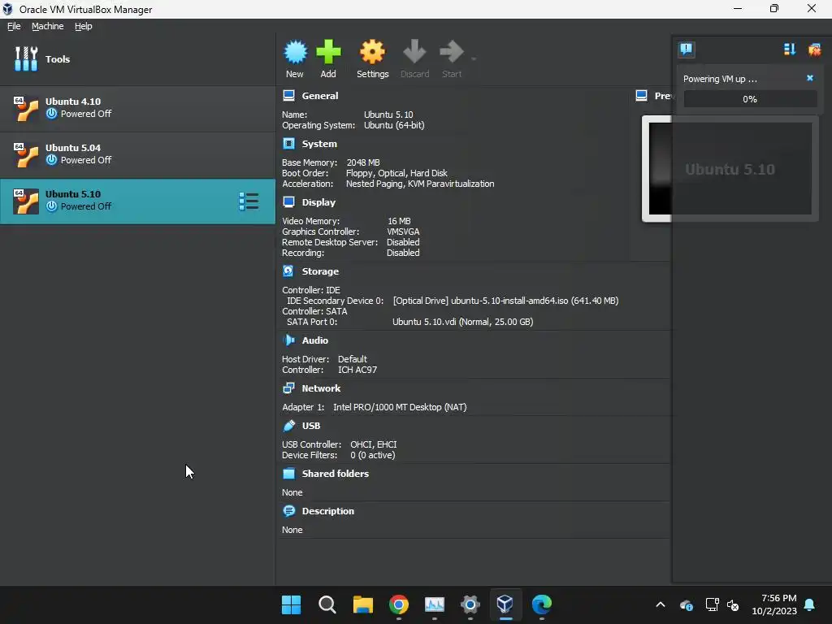Open Display settings section header

(x=318, y=202)
